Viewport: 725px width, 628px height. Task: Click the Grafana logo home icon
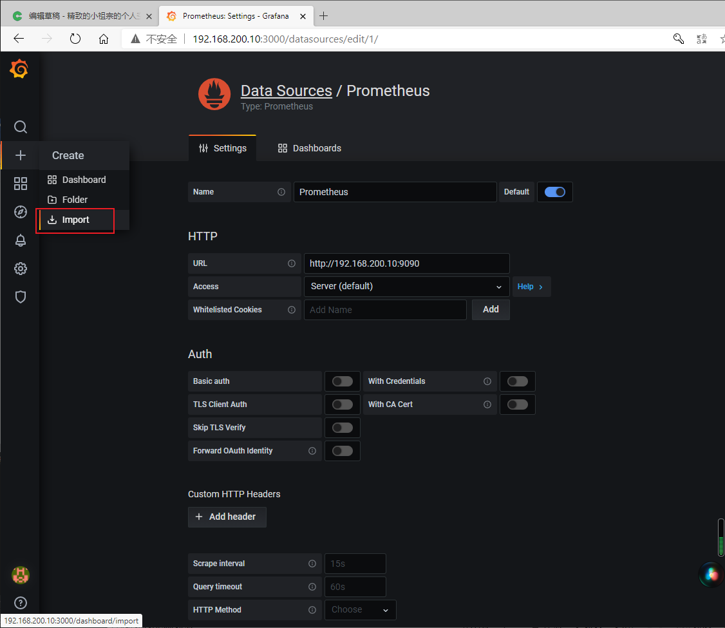pyautogui.click(x=19, y=69)
